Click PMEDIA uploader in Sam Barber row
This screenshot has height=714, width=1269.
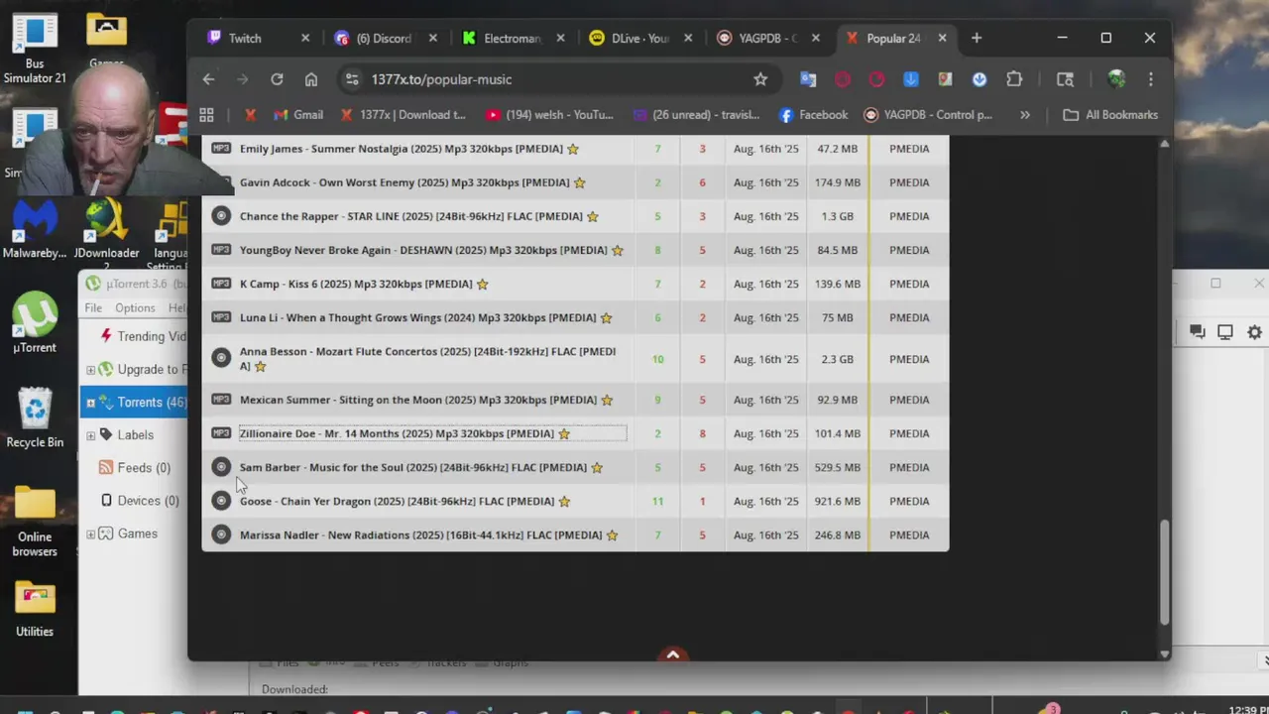point(909,468)
